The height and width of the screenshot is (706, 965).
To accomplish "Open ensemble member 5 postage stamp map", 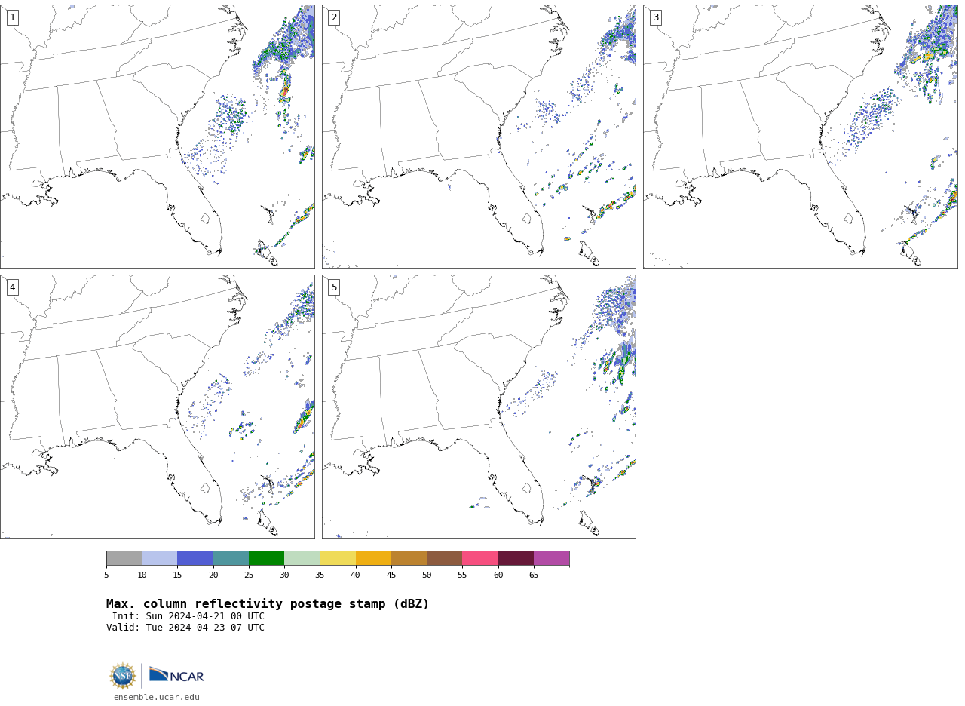I will pyautogui.click(x=479, y=407).
